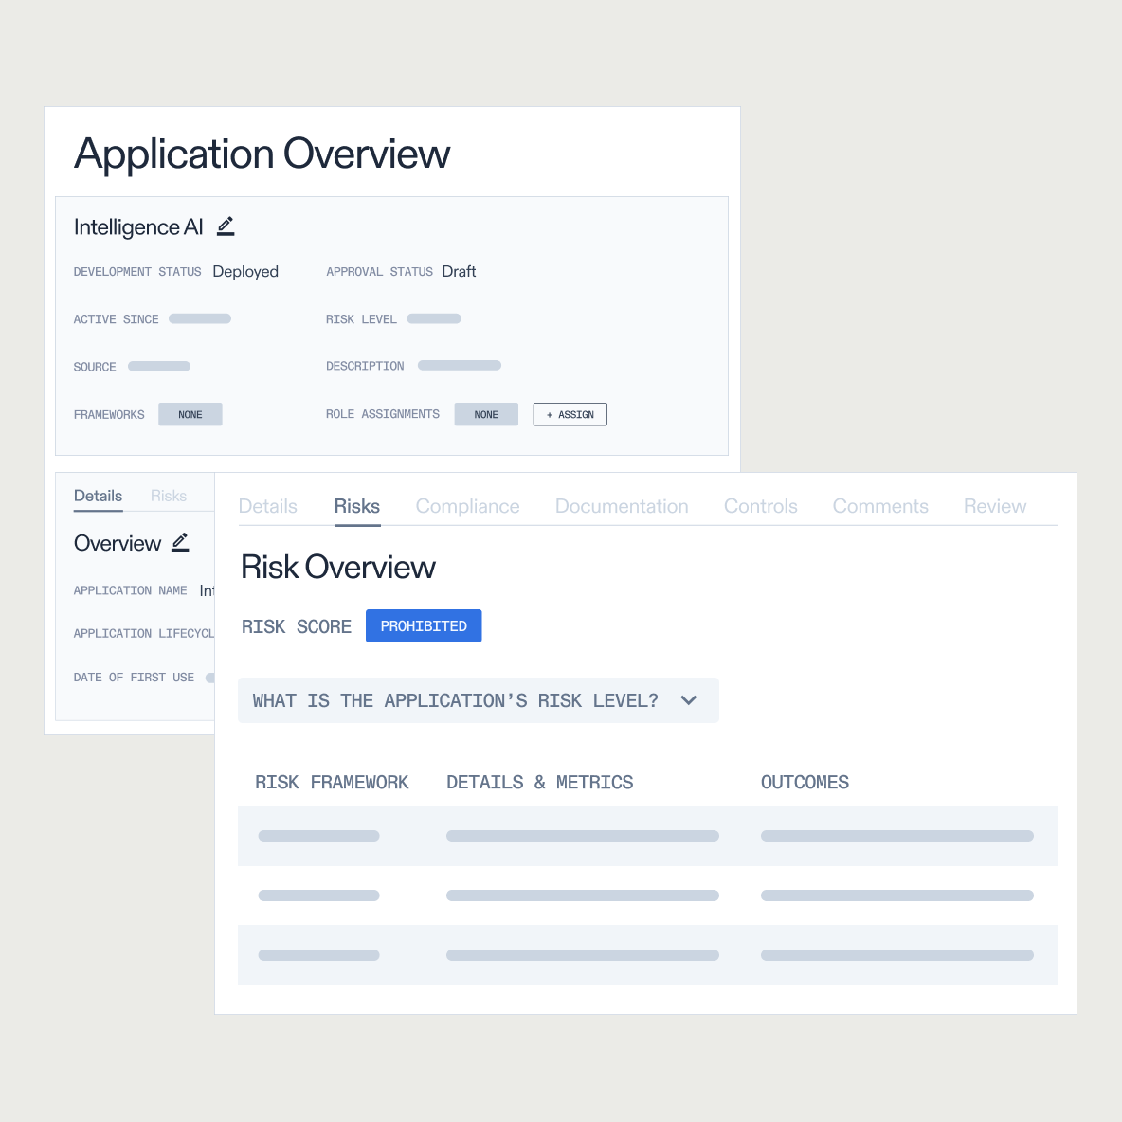The width and height of the screenshot is (1122, 1122).
Task: Click the NONE badge next to Frameworks
Action: tap(190, 414)
